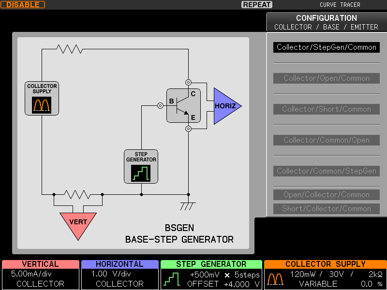Click the Step Generator staircase icon in diagram

(x=141, y=173)
